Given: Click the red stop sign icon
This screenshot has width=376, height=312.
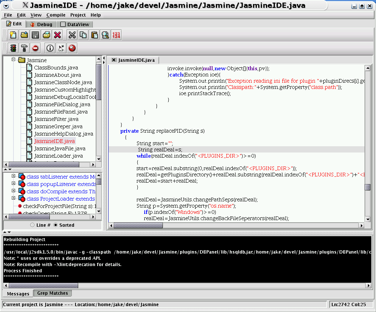Looking at the screenshot, I should pyautogui.click(x=35, y=48).
